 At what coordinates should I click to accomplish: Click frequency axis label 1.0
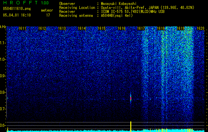tap(3, 60)
